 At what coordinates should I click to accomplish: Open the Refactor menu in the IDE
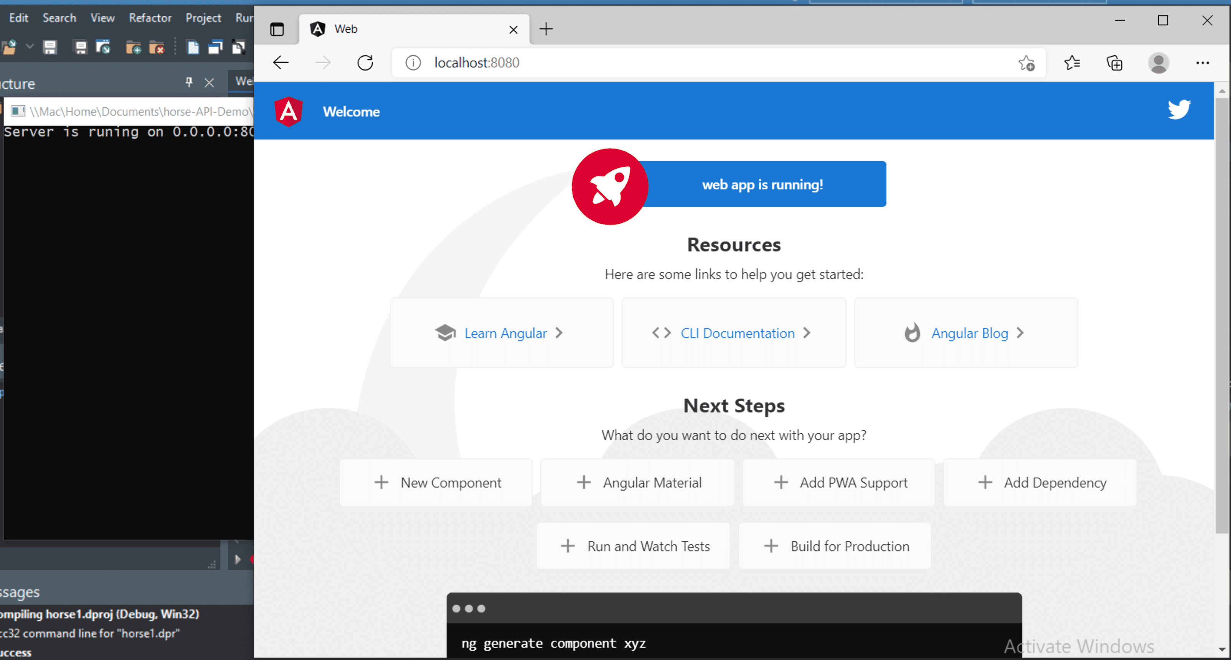click(150, 18)
